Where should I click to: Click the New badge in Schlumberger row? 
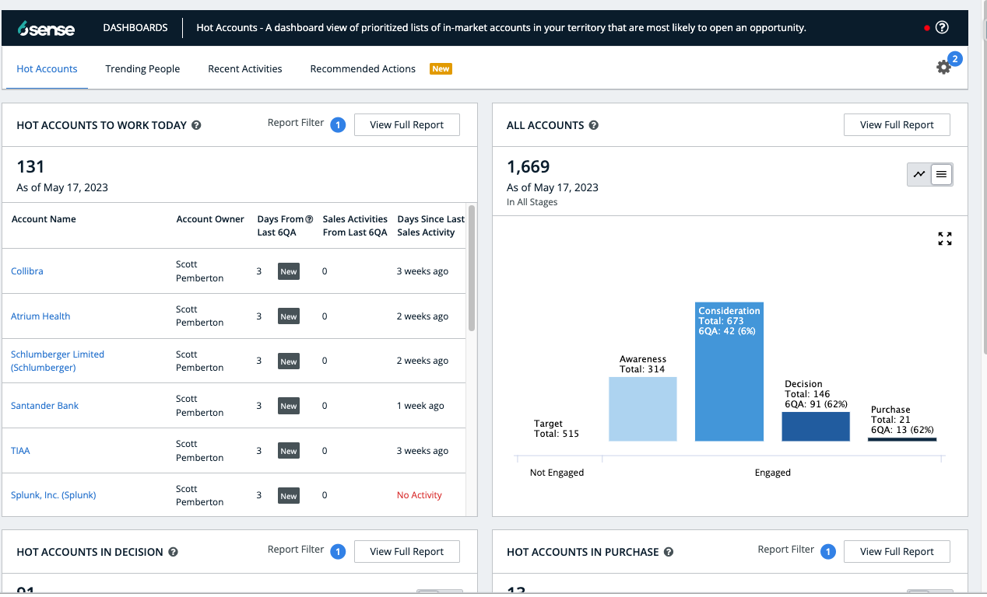[289, 361]
